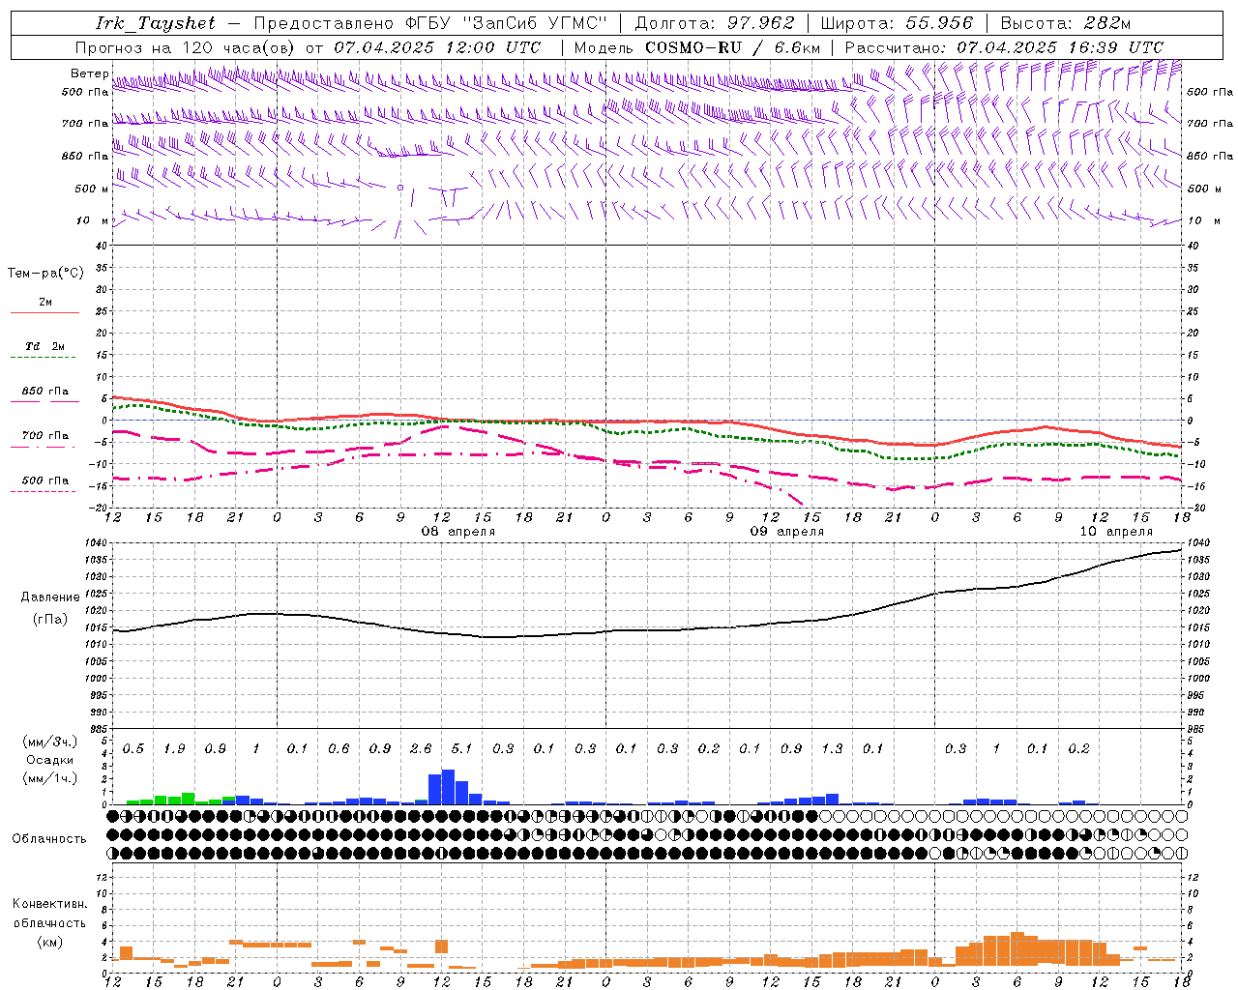Select the text 'ЗапСиб УГМС' in the header
Image resolution: width=1238 pixels, height=990 pixels.
tap(535, 23)
